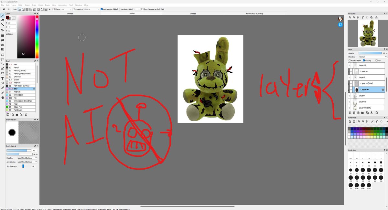The image size is (388, 210).
Task: Create a new layer in the Layer panel
Action: tap(350, 113)
